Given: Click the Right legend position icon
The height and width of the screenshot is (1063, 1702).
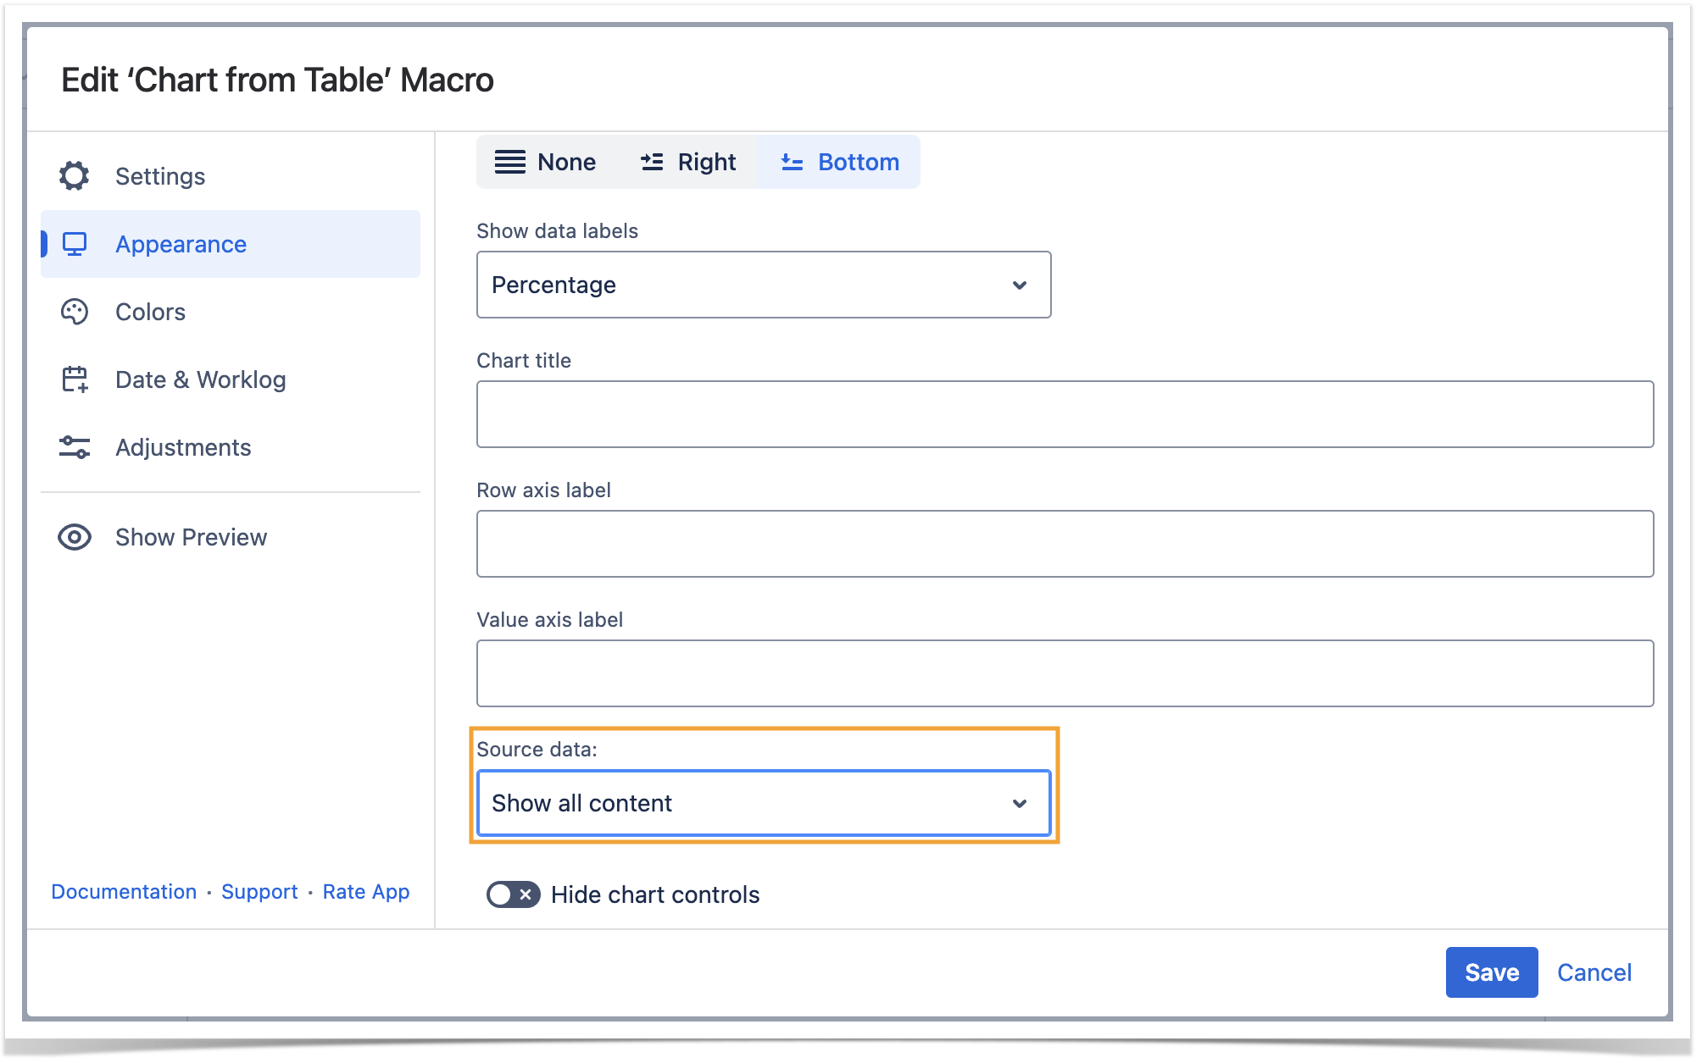Looking at the screenshot, I should (652, 162).
